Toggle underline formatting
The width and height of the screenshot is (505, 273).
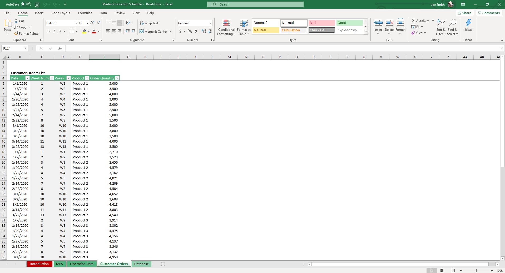[60, 31]
